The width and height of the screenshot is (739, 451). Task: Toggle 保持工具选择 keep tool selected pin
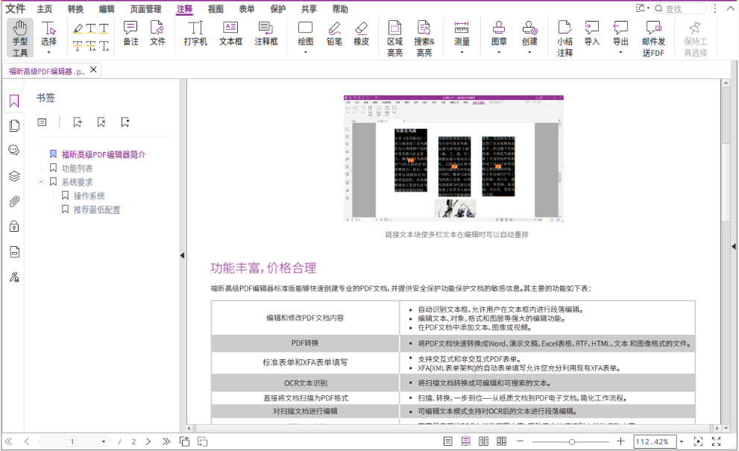[697, 35]
